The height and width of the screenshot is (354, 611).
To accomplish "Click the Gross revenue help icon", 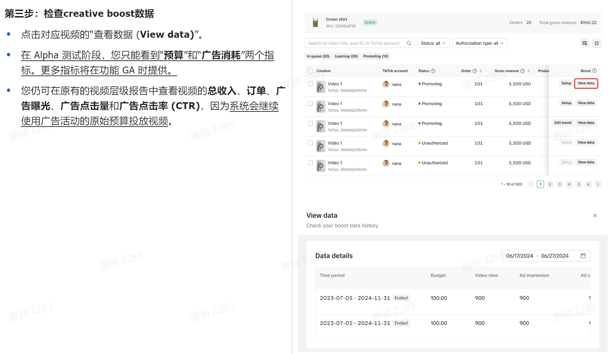I will pos(522,71).
